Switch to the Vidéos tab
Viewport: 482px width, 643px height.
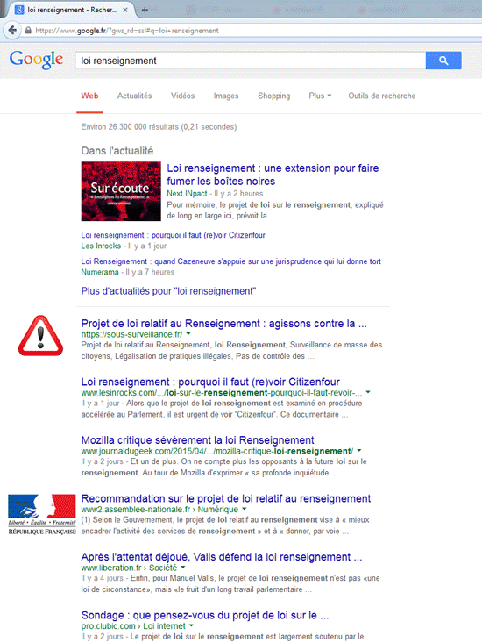pos(182,96)
